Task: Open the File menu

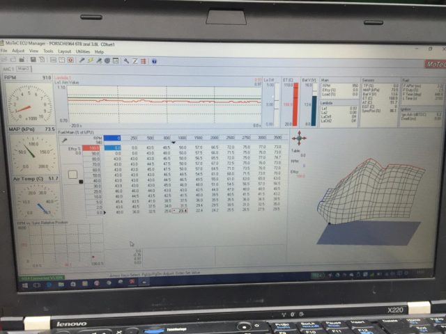Action: [4, 51]
